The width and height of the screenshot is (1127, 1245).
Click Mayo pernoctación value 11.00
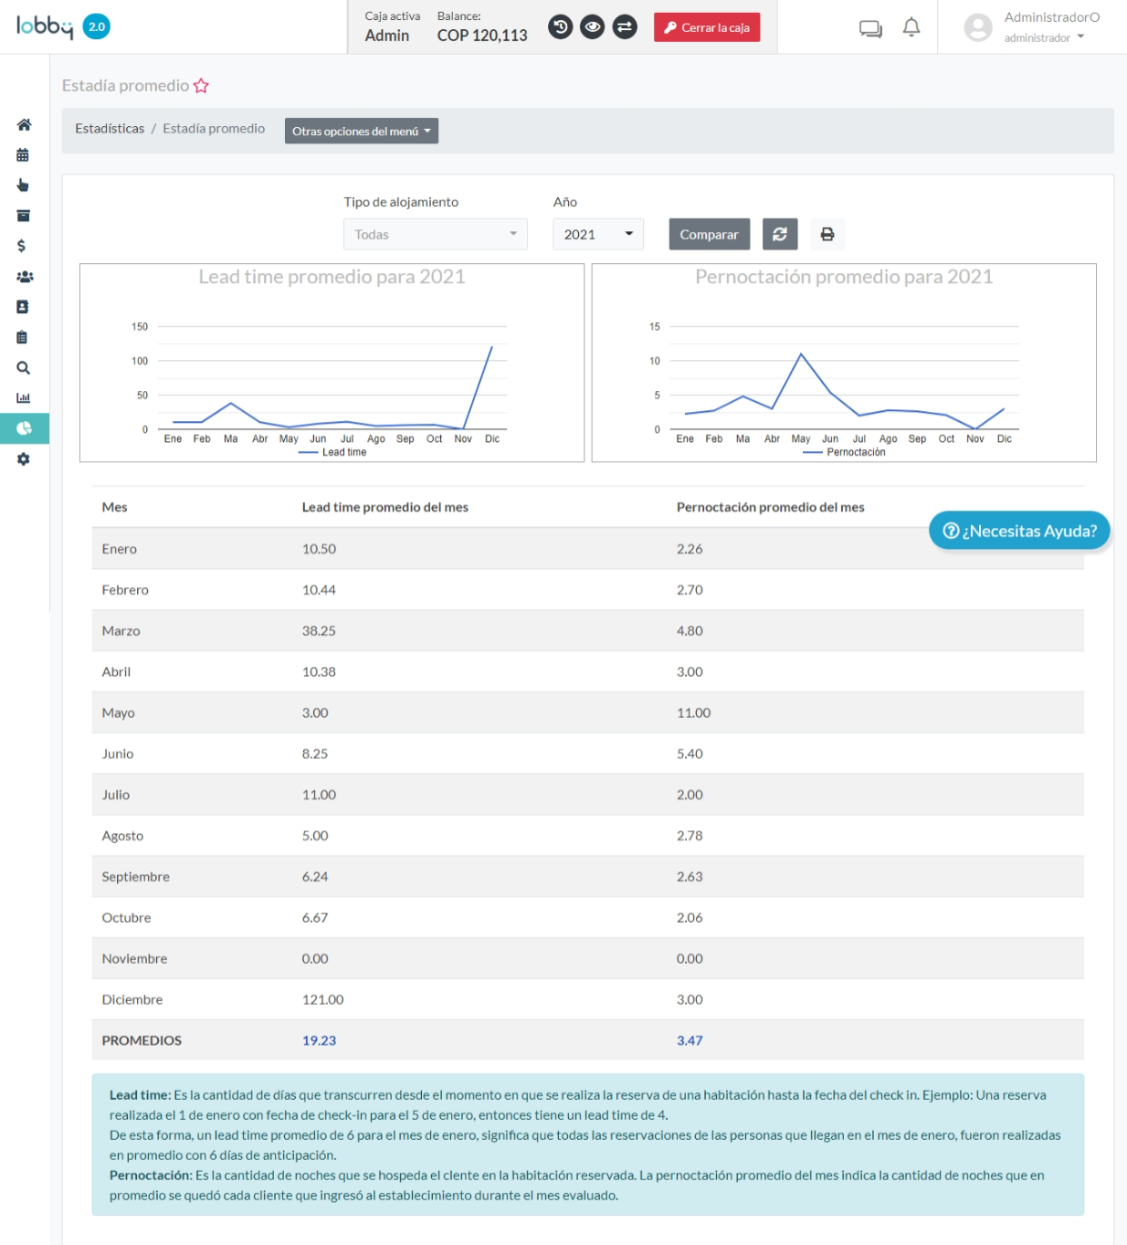(x=693, y=712)
